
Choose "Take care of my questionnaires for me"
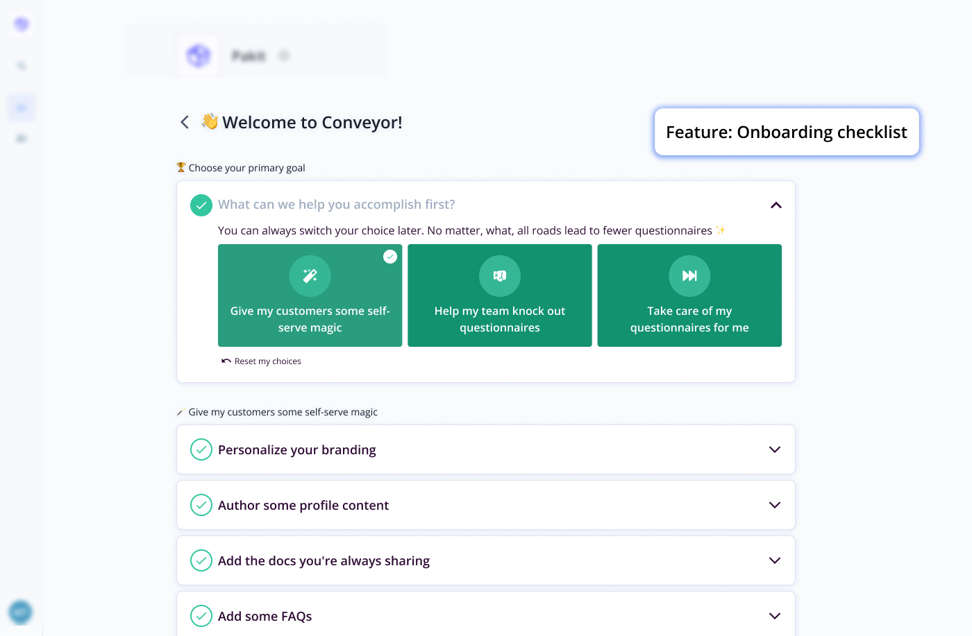[x=689, y=295]
